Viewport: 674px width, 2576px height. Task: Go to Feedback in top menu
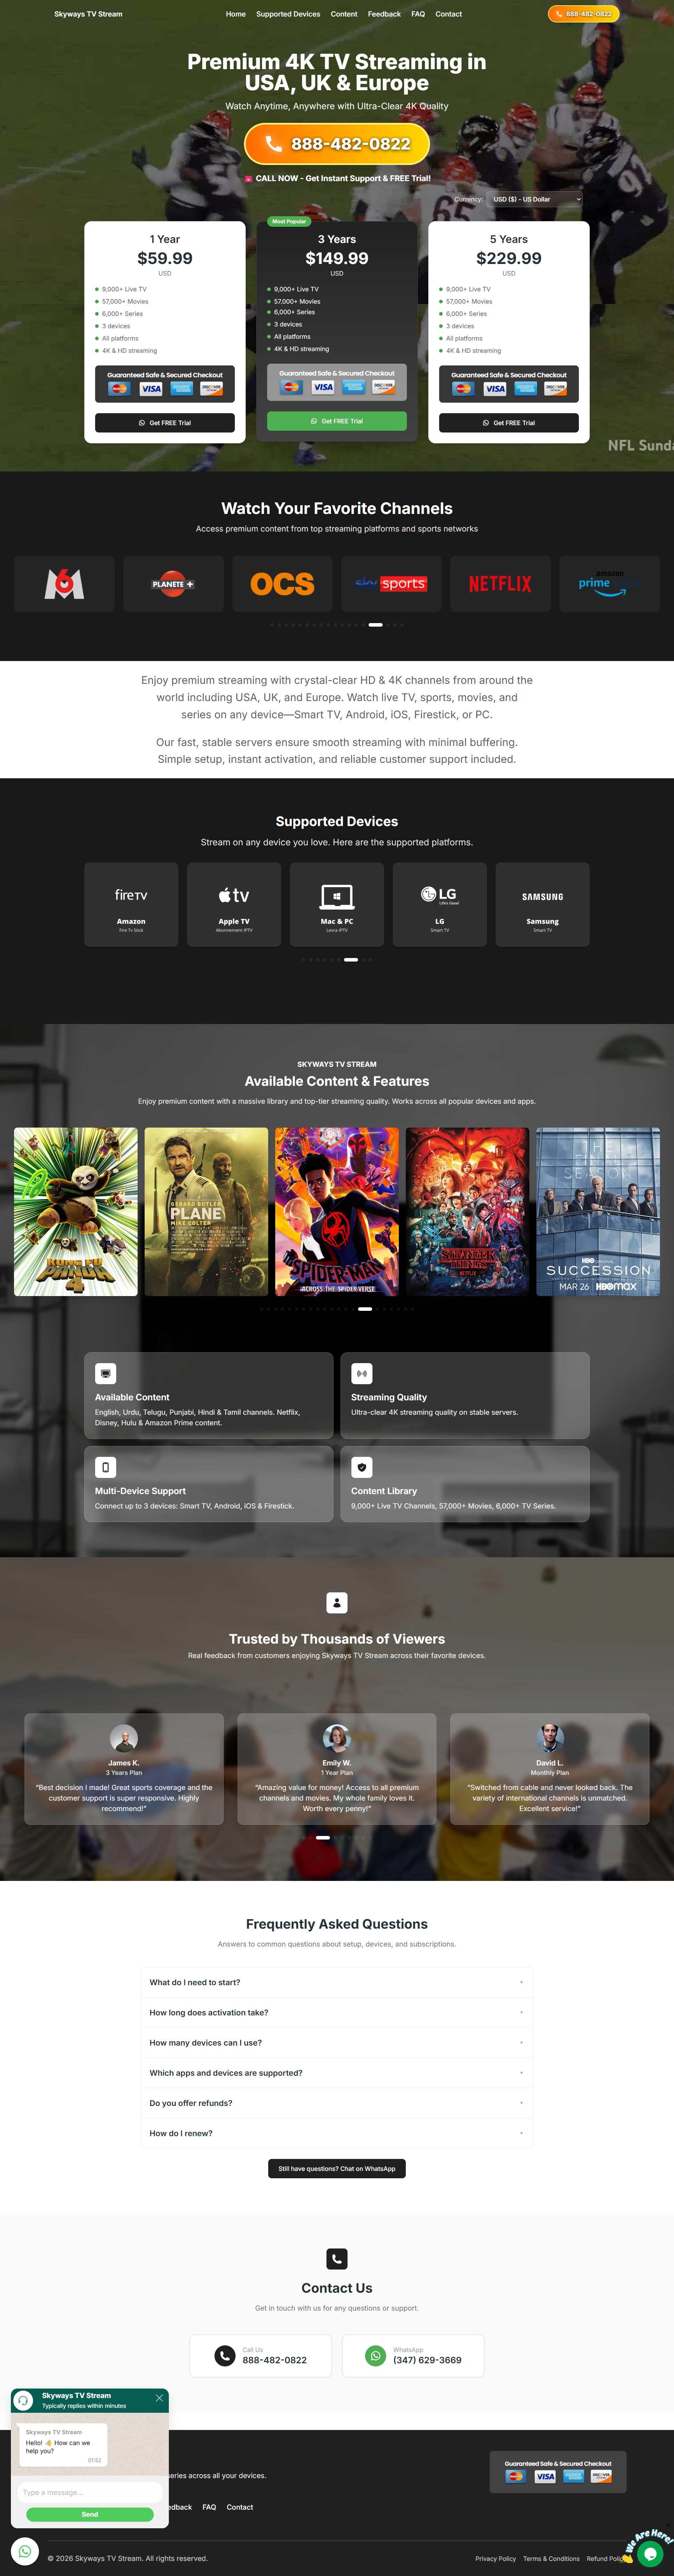coord(384,14)
